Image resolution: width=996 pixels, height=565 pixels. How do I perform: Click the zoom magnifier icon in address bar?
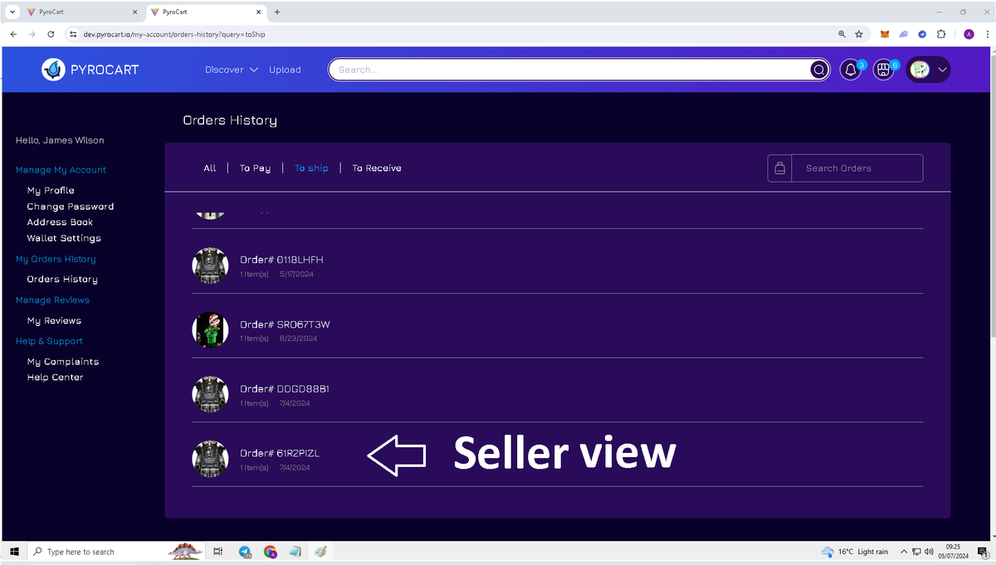(x=842, y=34)
